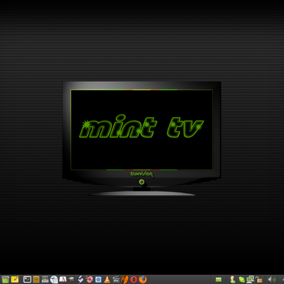284x284 pixels.
Task: Click the mint tv logo on the wallpaper
Action: click(141, 126)
